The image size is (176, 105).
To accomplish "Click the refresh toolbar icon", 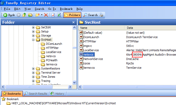I will pos(59,15).
